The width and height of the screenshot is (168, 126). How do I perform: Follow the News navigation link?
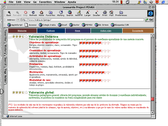(x=77, y=30)
